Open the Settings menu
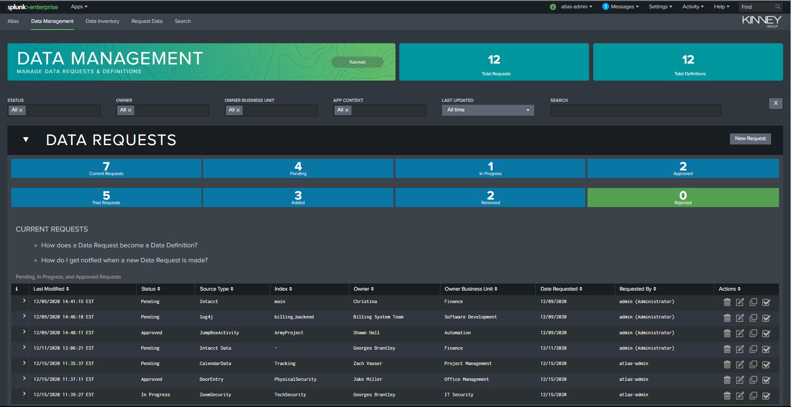Viewport: 791px width, 407px height. click(660, 6)
